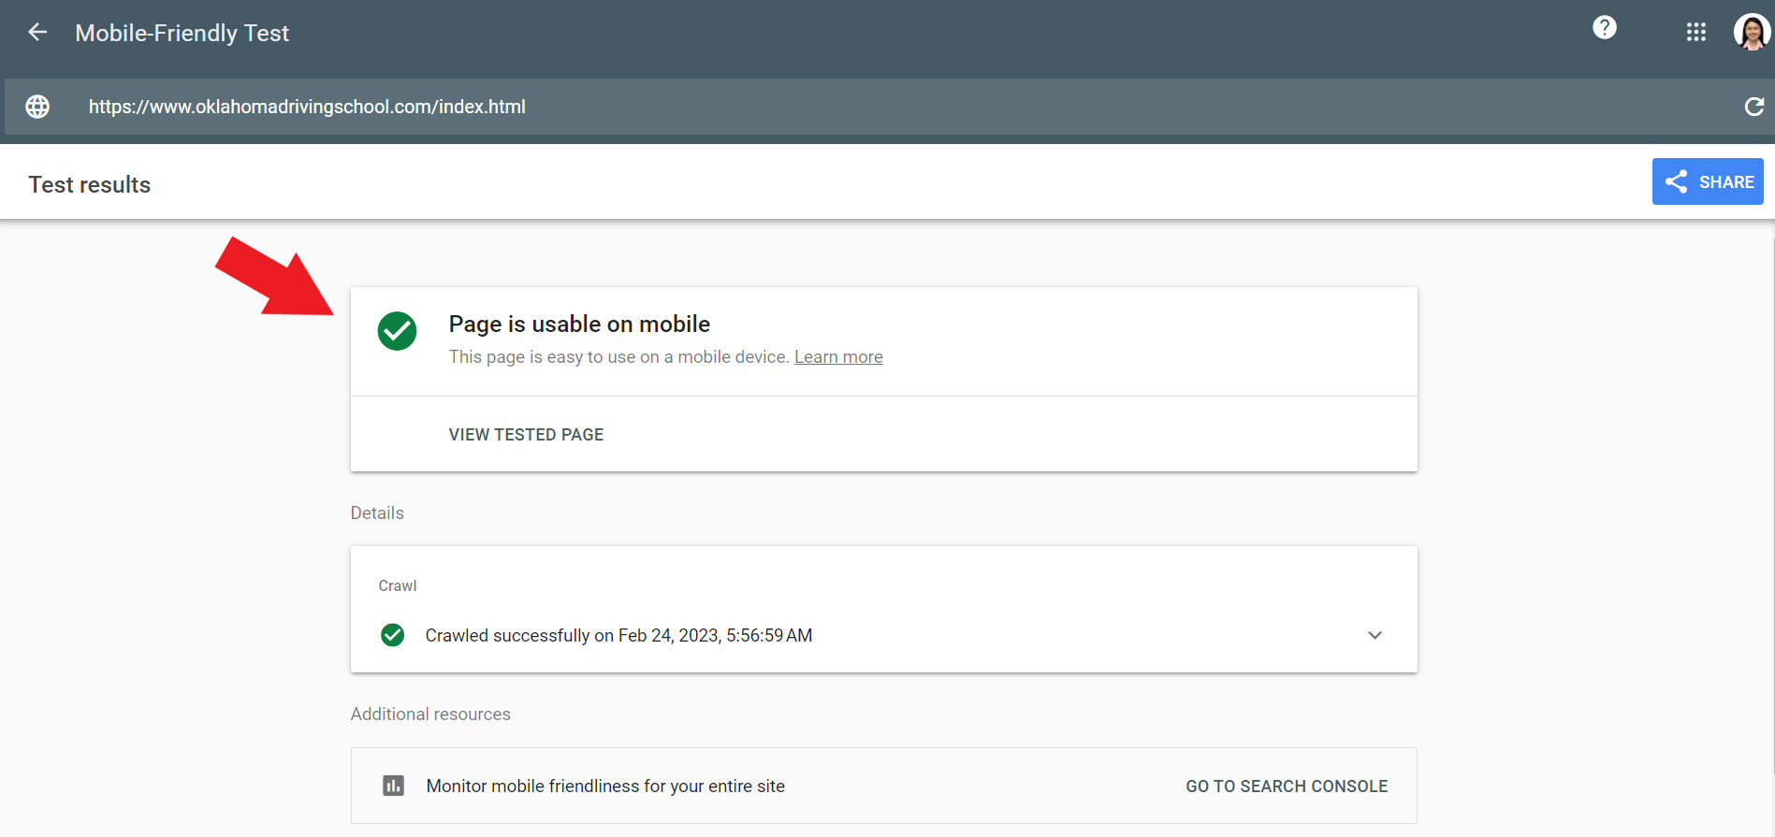Open the user account avatar
This screenshot has width=1775, height=837.
[x=1751, y=33]
